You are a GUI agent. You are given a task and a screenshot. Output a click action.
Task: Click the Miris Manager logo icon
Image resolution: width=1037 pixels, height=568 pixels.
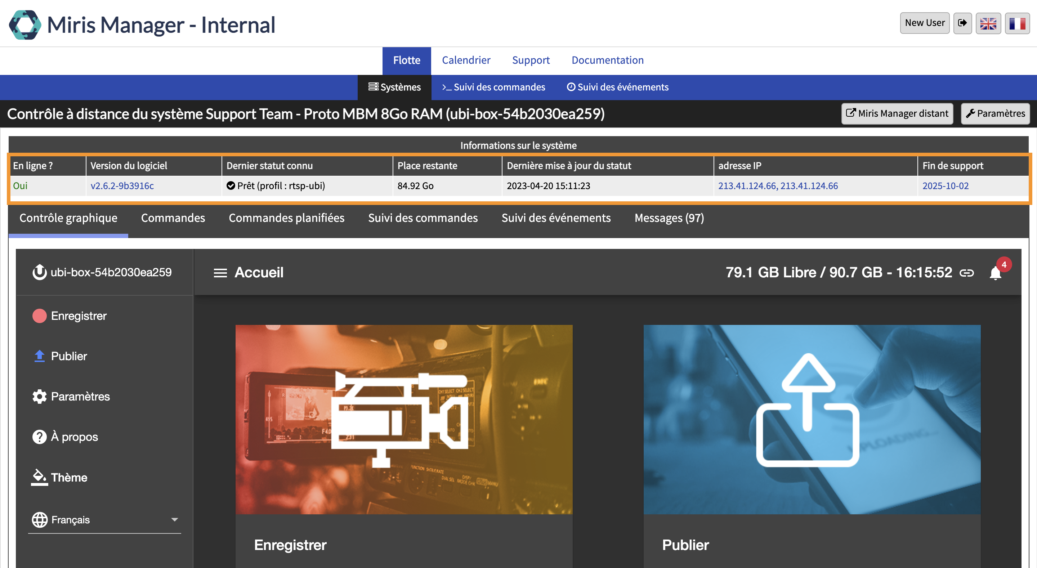tap(25, 24)
